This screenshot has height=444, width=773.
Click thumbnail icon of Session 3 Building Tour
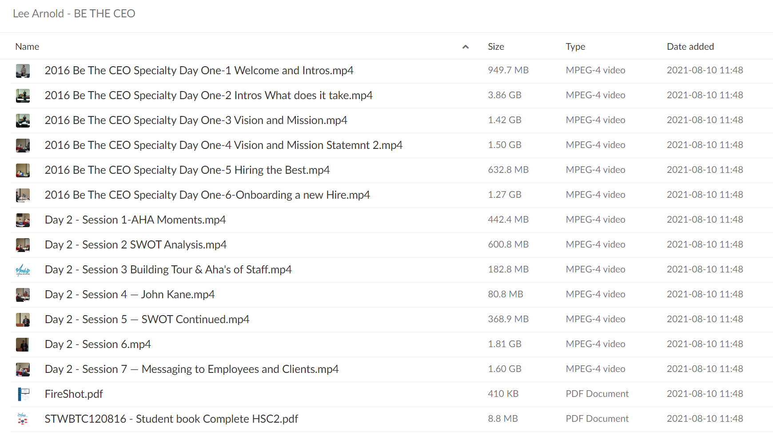click(x=23, y=270)
